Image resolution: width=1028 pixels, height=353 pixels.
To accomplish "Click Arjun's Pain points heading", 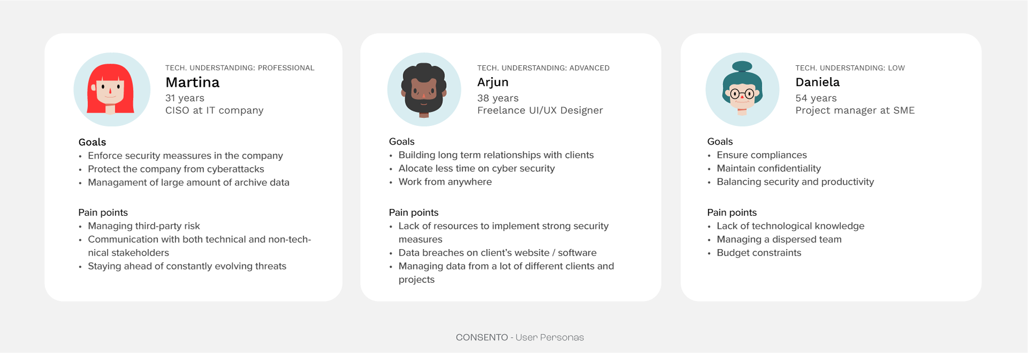I will 413,213.
